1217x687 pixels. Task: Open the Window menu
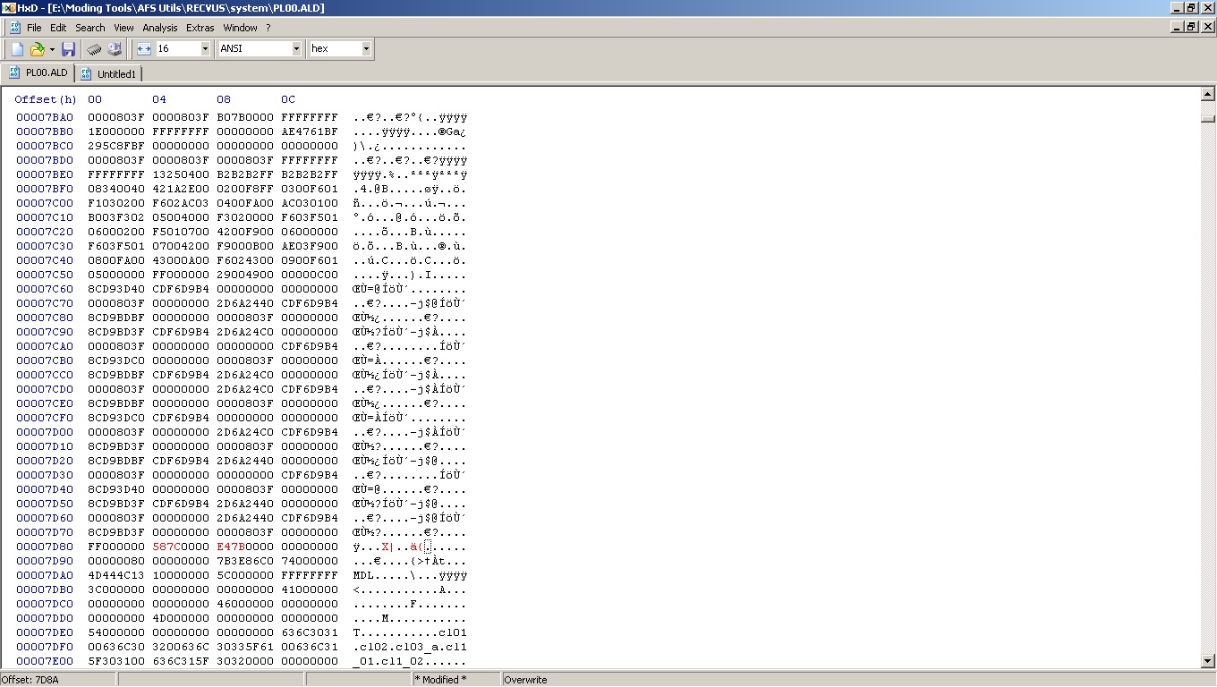click(240, 28)
